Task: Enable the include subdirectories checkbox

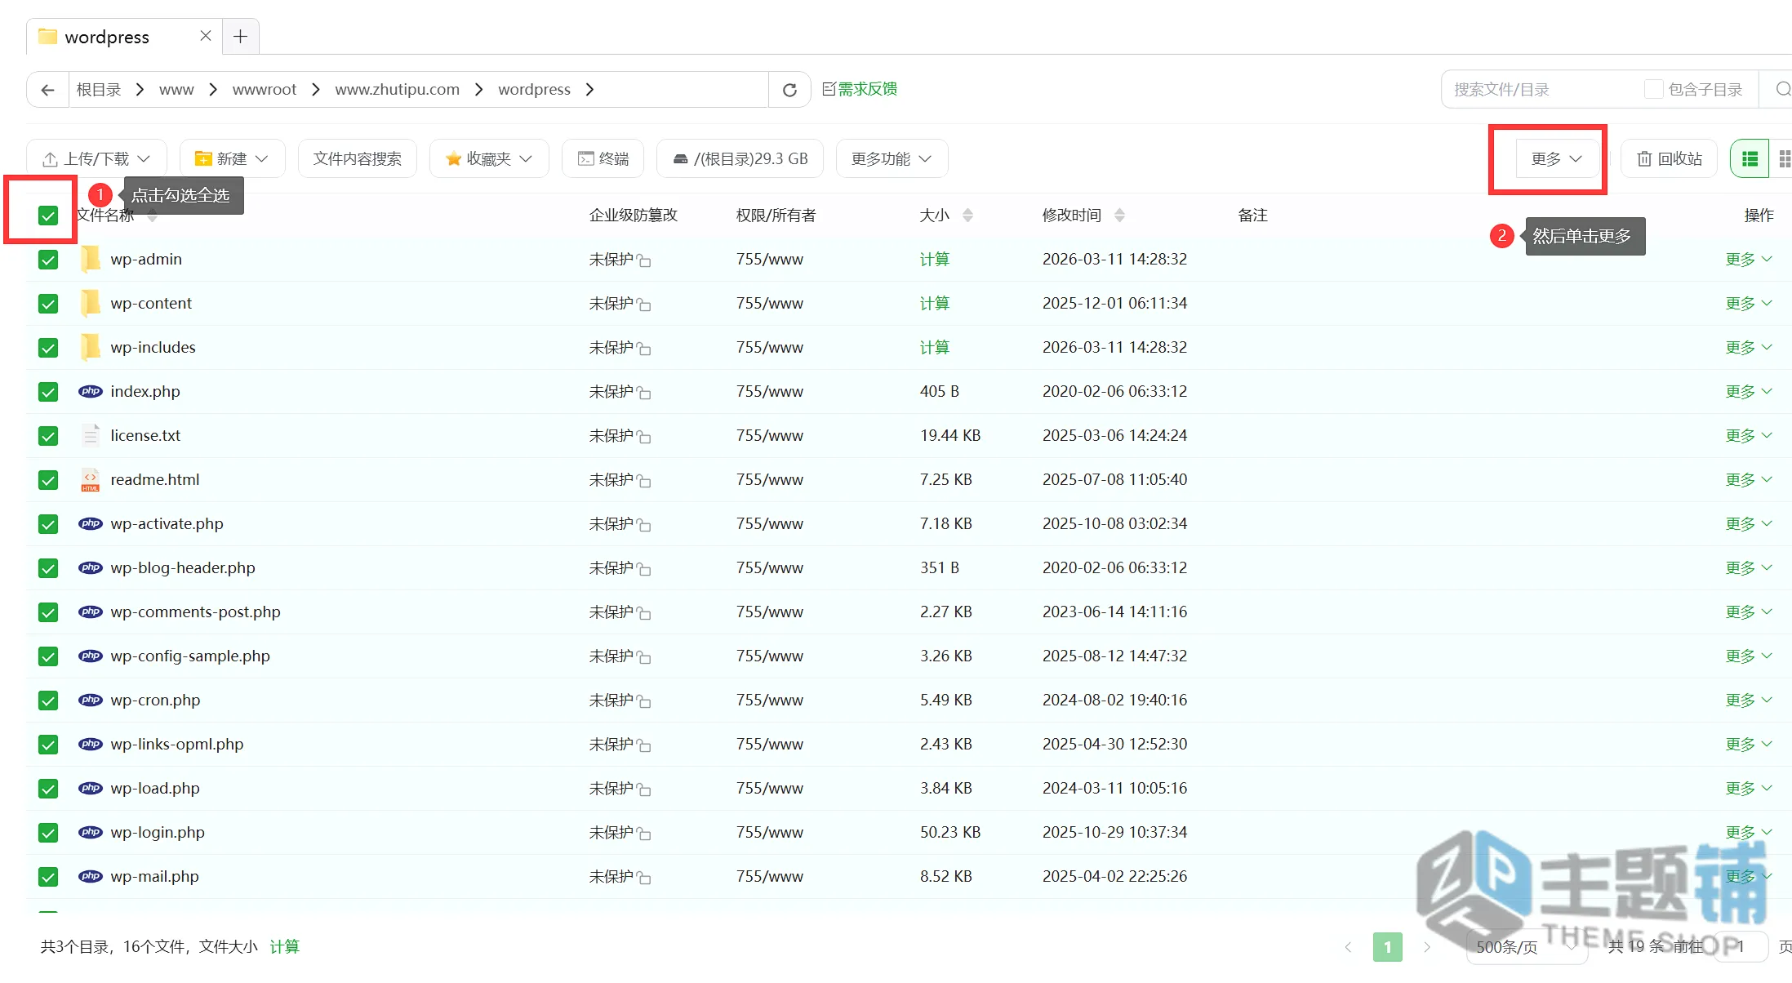Action: pos(1653,89)
